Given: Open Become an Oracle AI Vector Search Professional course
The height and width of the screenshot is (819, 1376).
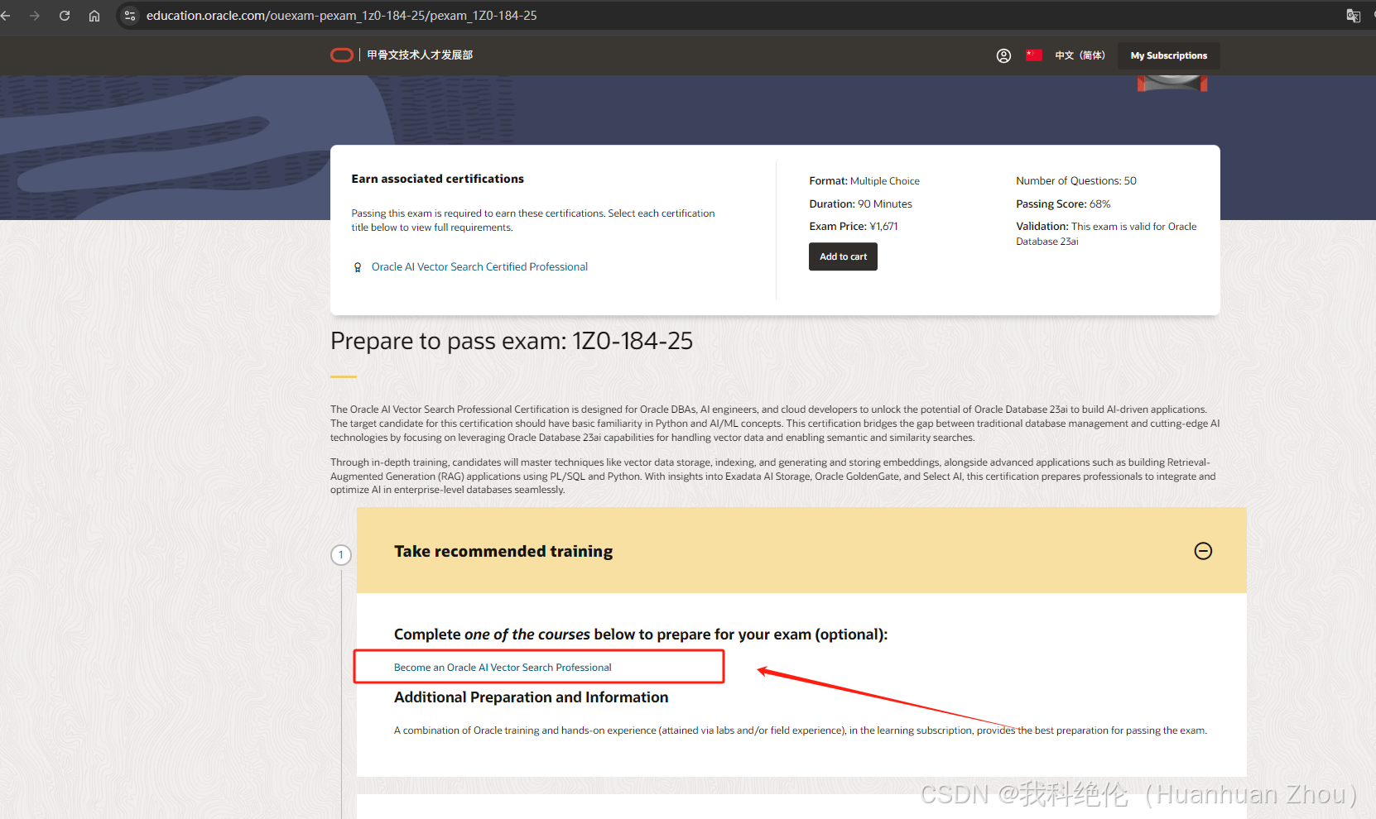Looking at the screenshot, I should (x=503, y=668).
